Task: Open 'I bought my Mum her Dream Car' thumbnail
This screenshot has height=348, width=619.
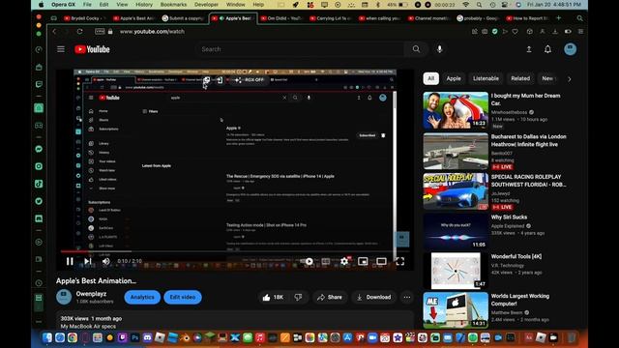Action: pyautogui.click(x=456, y=110)
